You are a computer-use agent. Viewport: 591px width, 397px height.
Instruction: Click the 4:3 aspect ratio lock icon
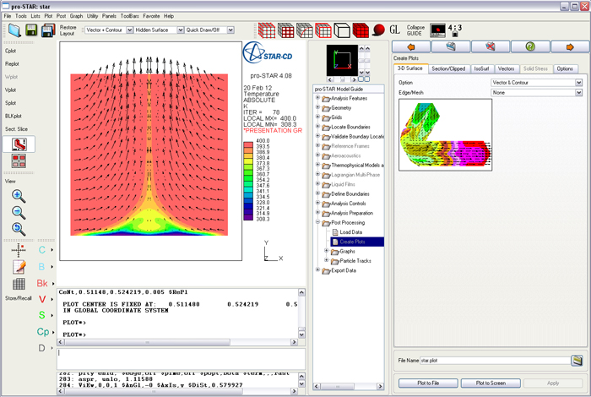pyautogui.click(x=455, y=30)
